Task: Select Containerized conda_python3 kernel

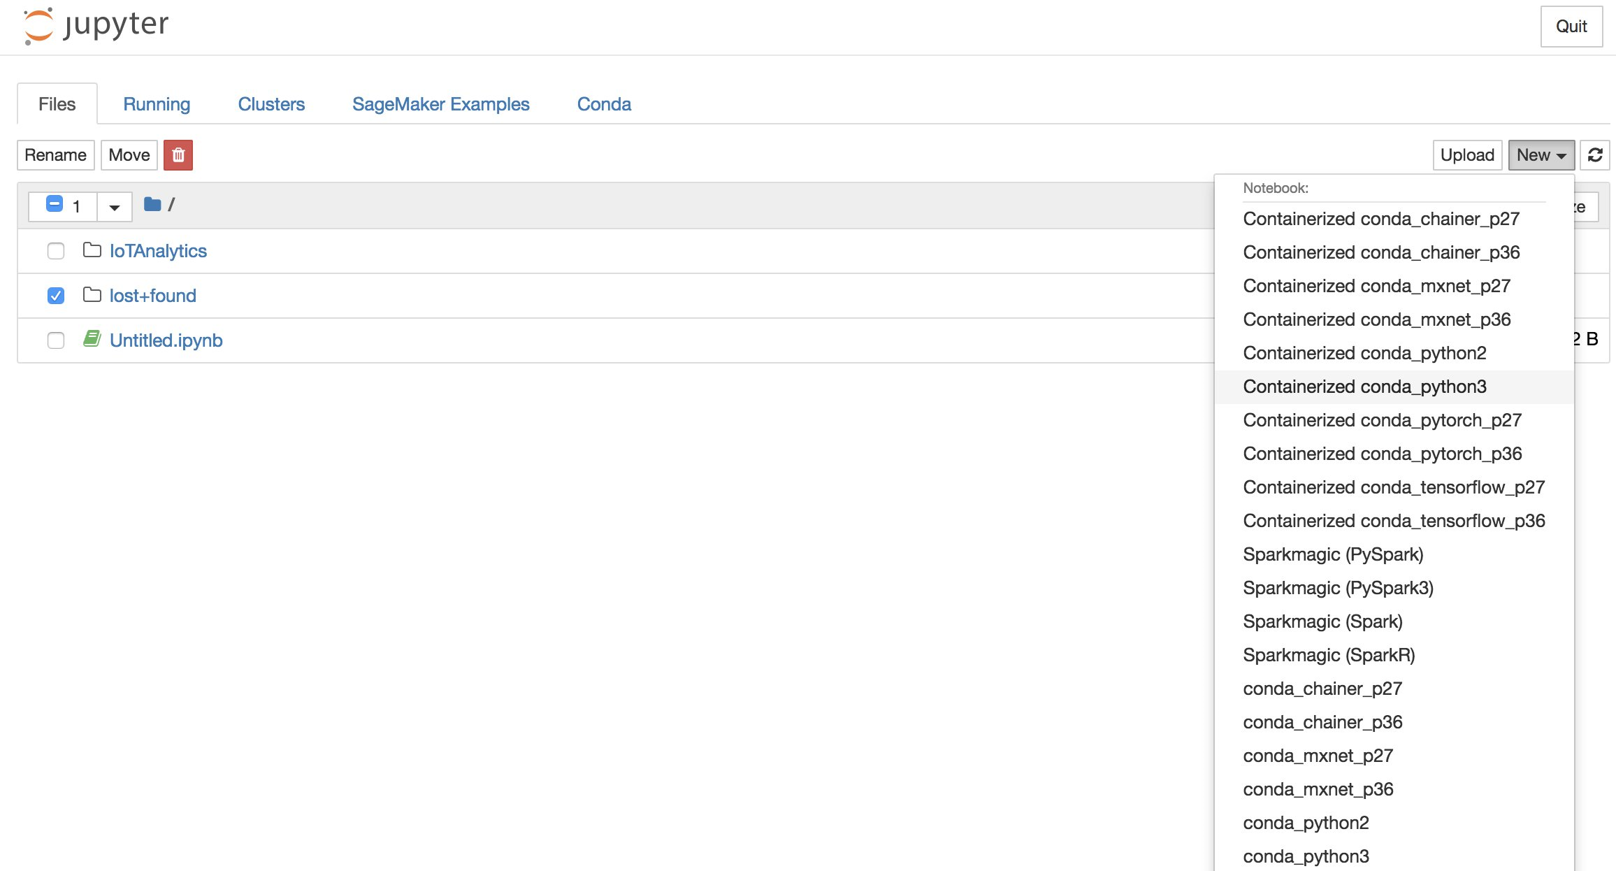Action: coord(1364,386)
